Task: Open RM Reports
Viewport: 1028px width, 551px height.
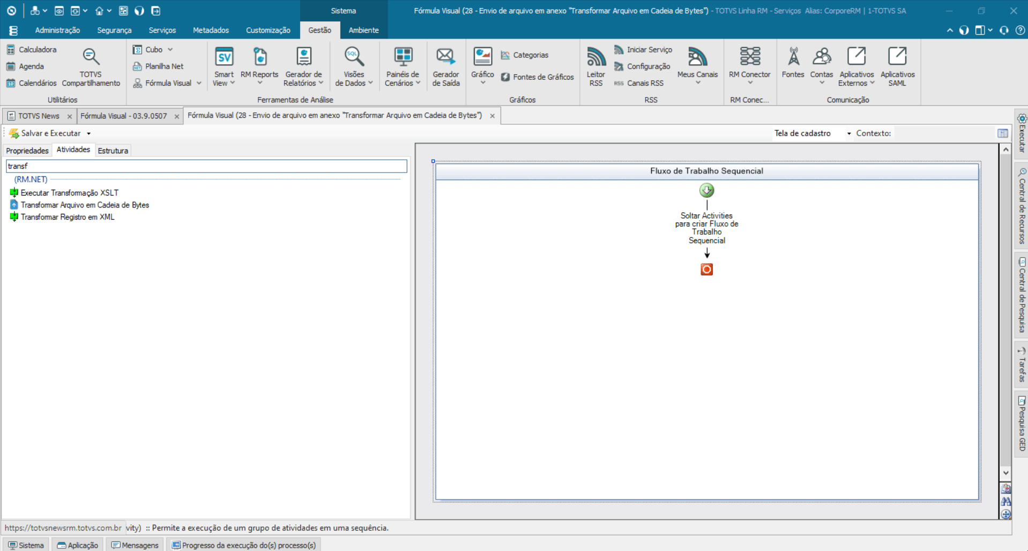Action: coord(259,67)
